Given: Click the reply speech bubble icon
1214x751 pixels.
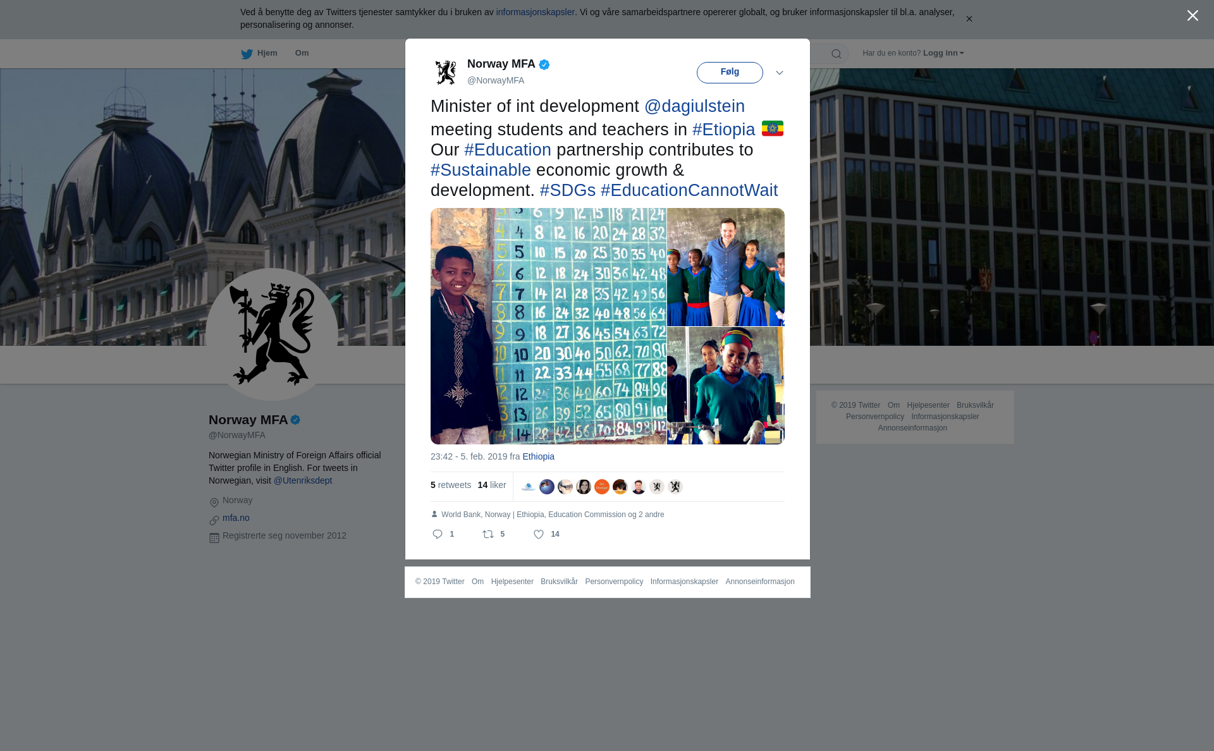Looking at the screenshot, I should click(438, 534).
